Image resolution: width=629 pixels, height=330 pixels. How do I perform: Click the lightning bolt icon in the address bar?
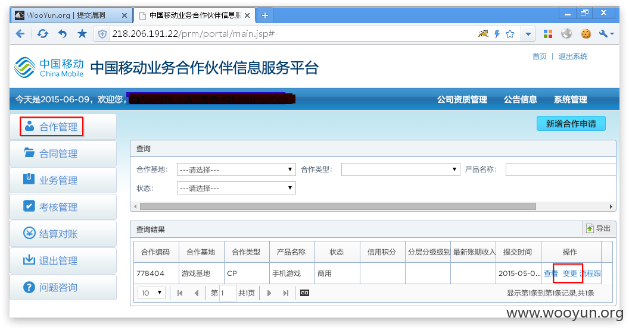pyautogui.click(x=497, y=34)
